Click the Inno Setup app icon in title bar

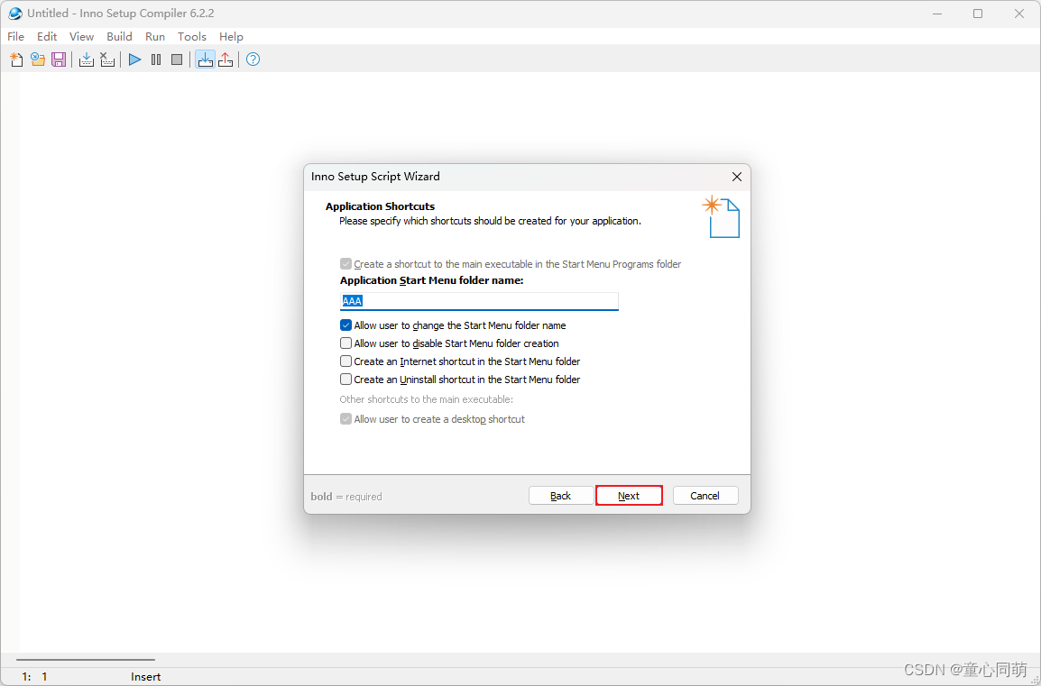pyautogui.click(x=14, y=14)
